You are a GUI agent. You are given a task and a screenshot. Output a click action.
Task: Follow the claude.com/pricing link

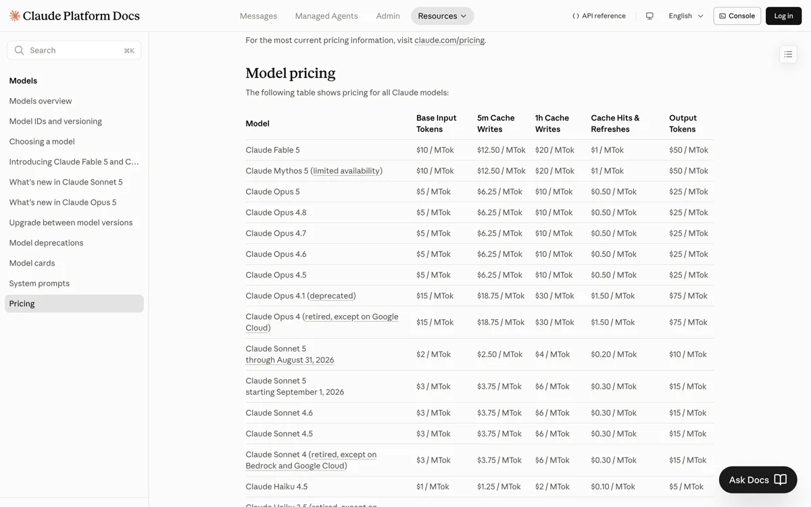click(x=449, y=40)
